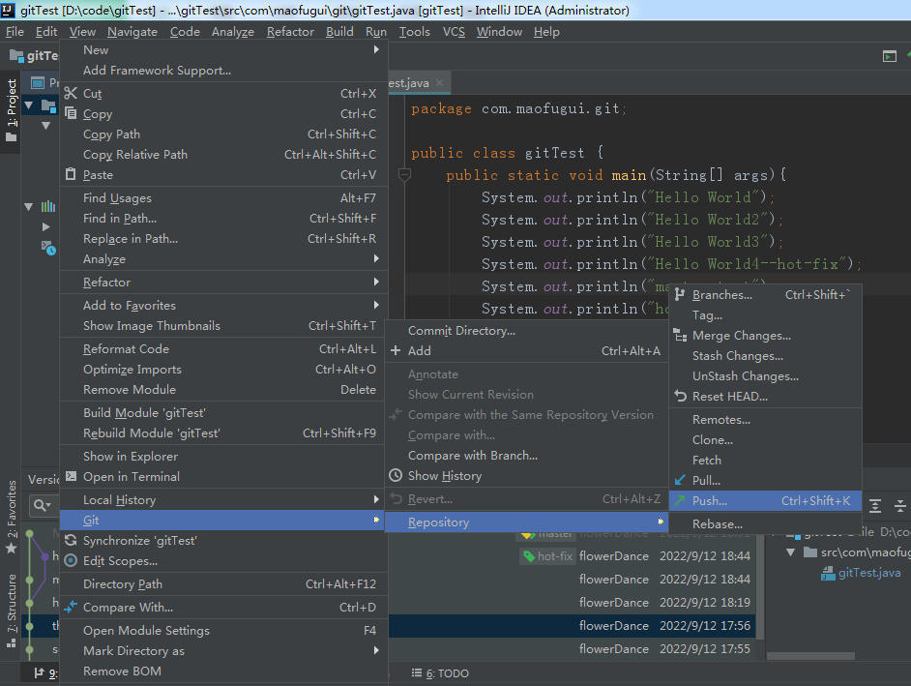The image size is (911, 686).
Task: Select commit row dated 2022/9/12 17:56
Action: click(572, 626)
